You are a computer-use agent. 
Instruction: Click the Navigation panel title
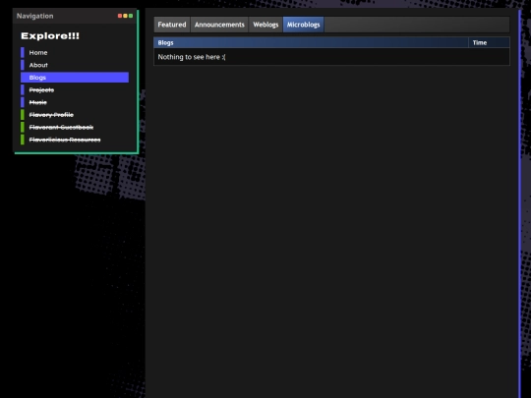[34, 16]
